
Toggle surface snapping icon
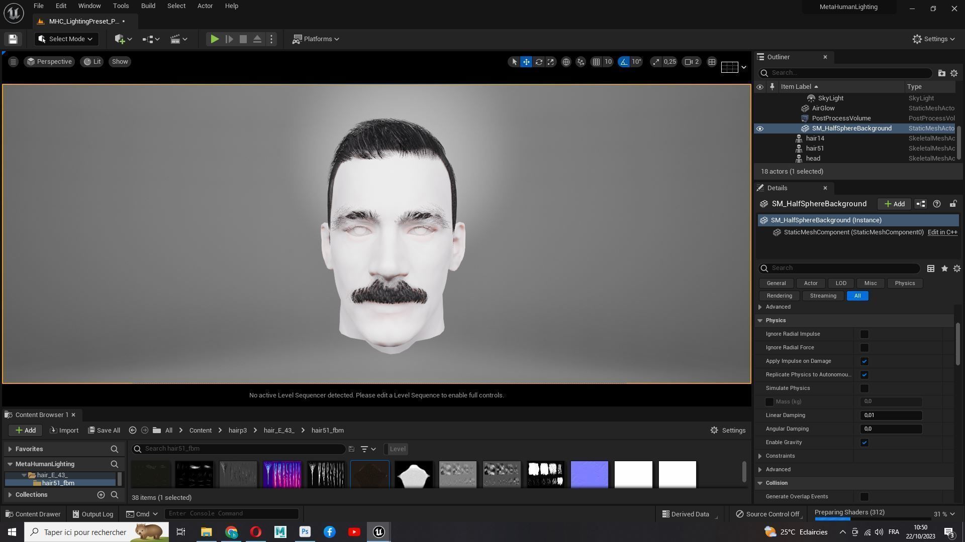pos(581,62)
